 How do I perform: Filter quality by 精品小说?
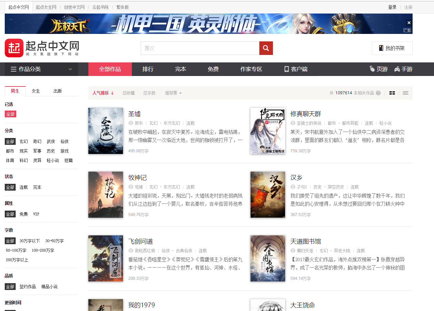[50, 287]
